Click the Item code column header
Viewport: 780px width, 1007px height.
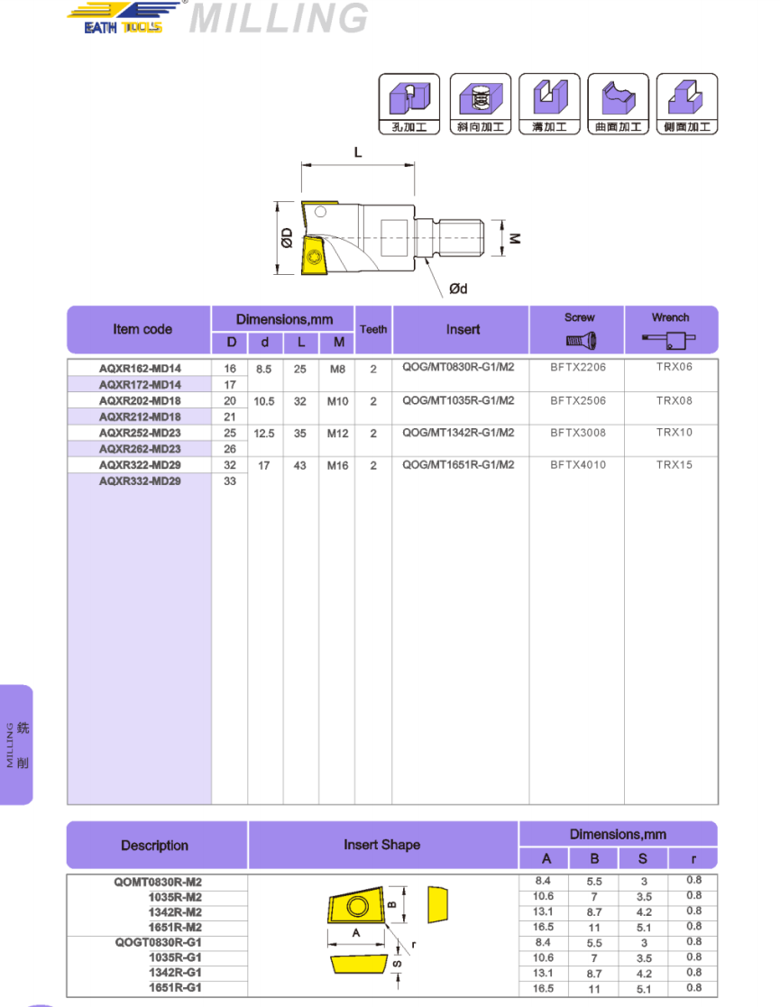142,330
